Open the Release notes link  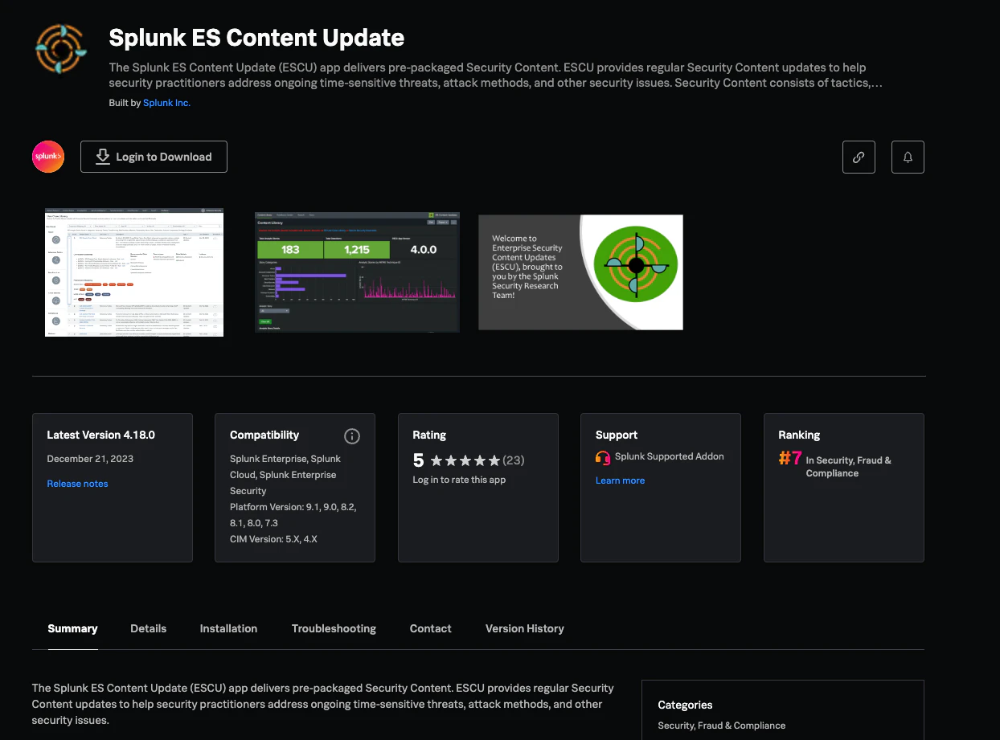(x=77, y=484)
